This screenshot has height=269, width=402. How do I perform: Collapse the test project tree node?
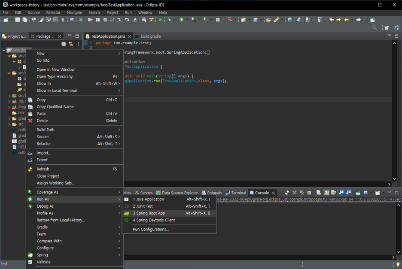4,50
